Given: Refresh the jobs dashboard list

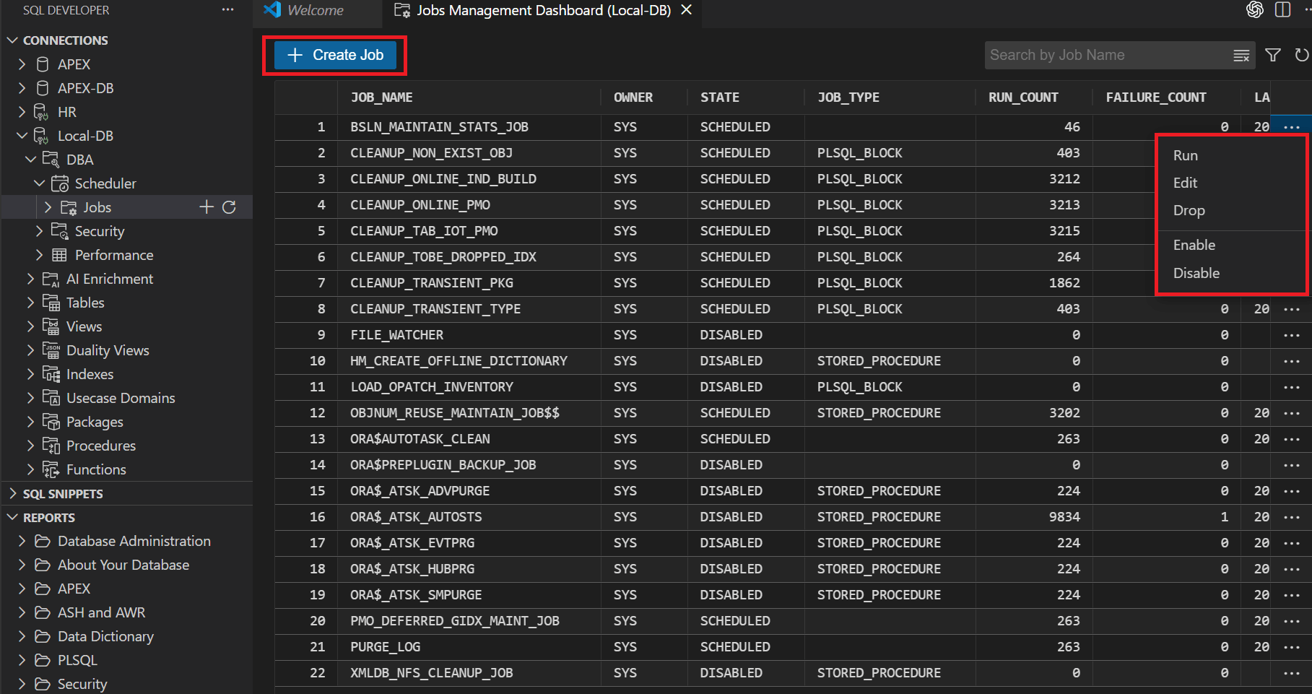Looking at the screenshot, I should (x=1301, y=55).
